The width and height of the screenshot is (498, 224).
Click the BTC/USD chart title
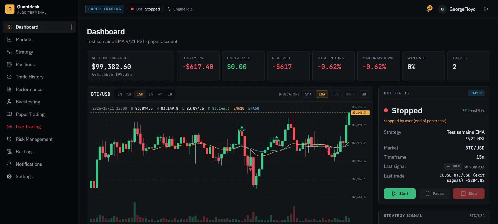[x=100, y=94]
